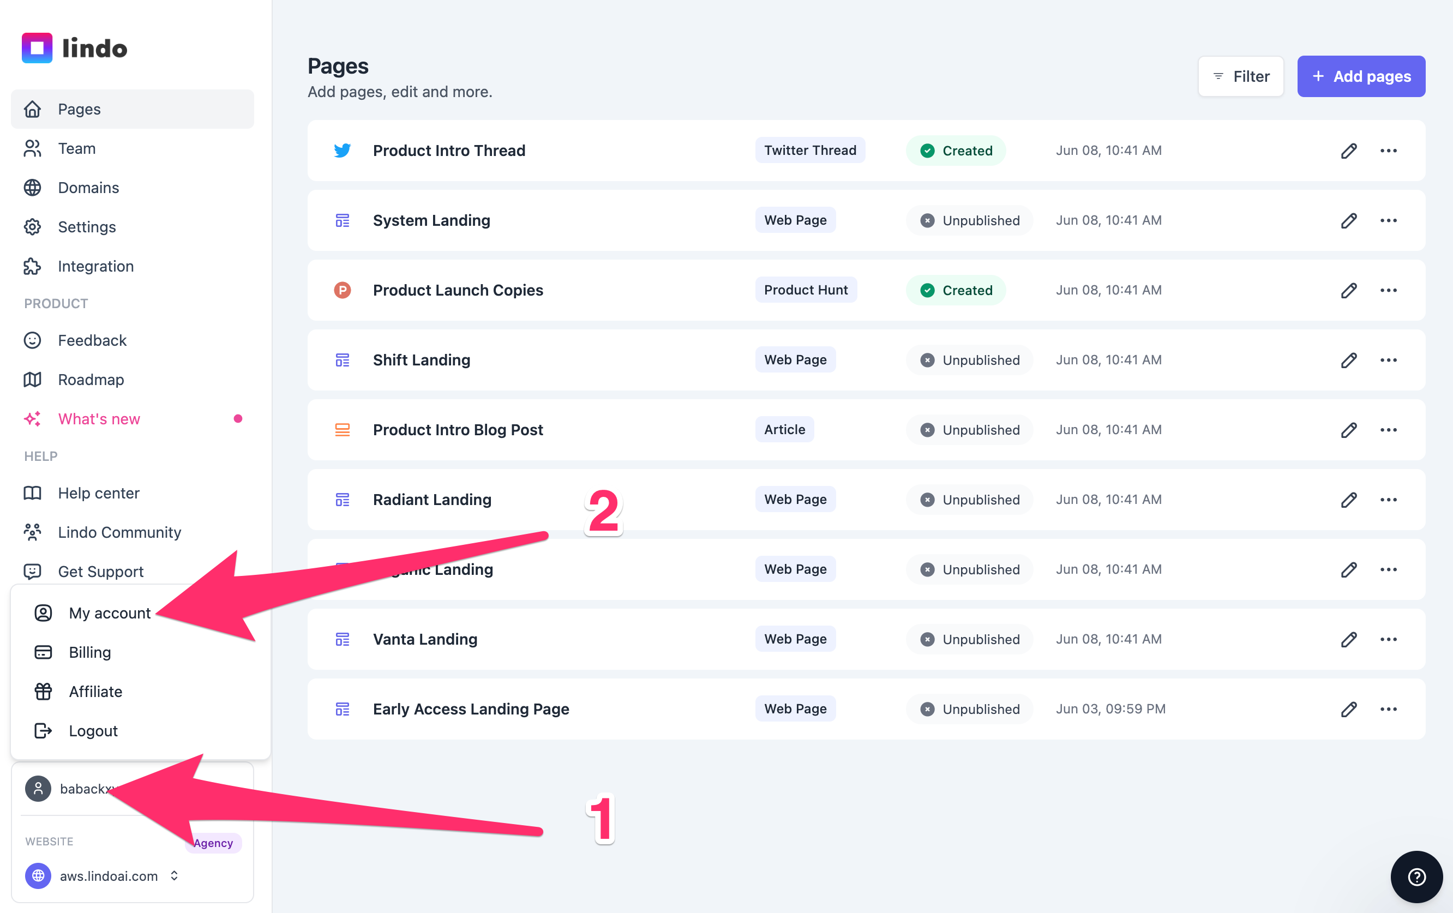Click the Filter button

coord(1241,77)
